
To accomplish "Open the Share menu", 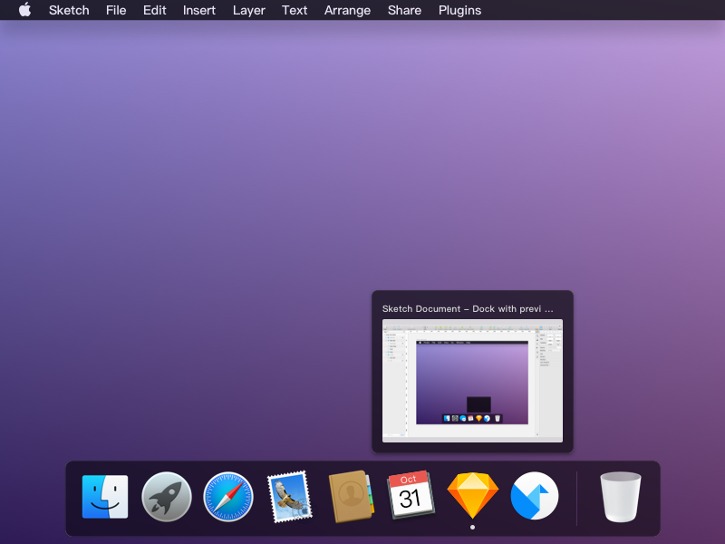I will (x=404, y=10).
